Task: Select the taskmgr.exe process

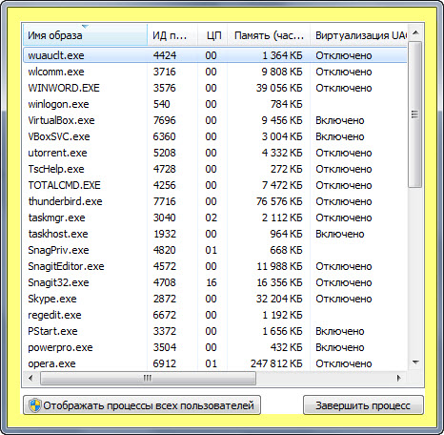Action: [x=215, y=217]
